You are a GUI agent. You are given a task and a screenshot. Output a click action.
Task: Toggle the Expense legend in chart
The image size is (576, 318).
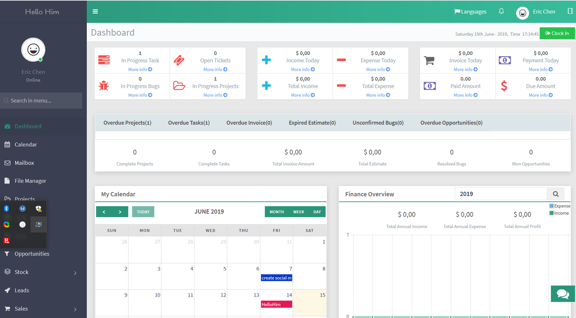(x=559, y=206)
